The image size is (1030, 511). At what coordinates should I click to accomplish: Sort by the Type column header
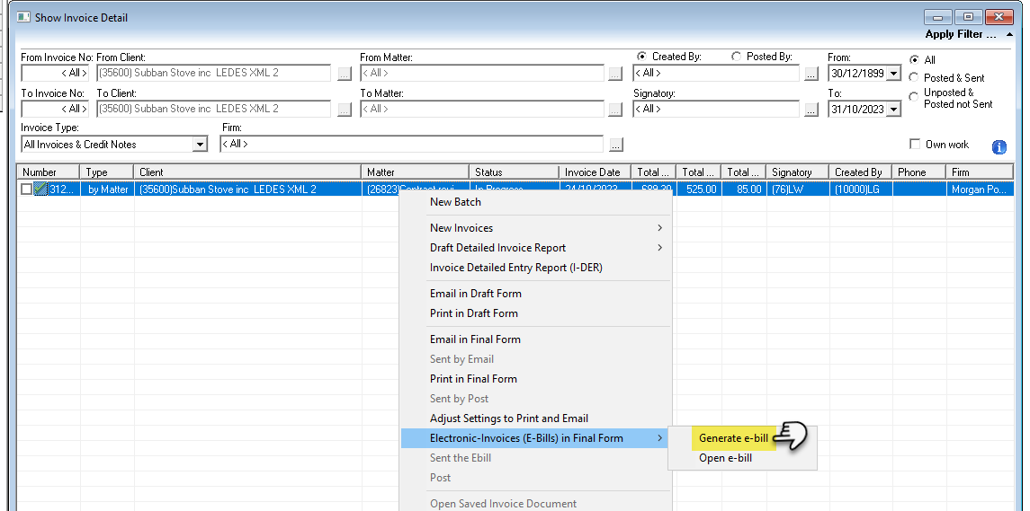click(108, 172)
